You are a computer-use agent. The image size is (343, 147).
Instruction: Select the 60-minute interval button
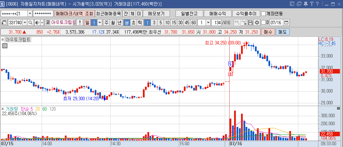[194, 23]
